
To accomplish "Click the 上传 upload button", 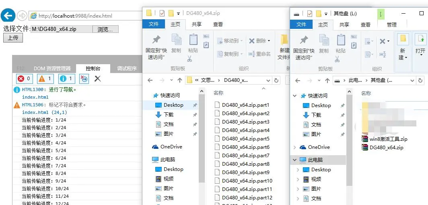I will point(13,38).
